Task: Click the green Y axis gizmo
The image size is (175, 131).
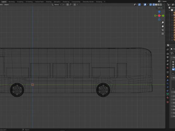Action: click(x=163, y=16)
